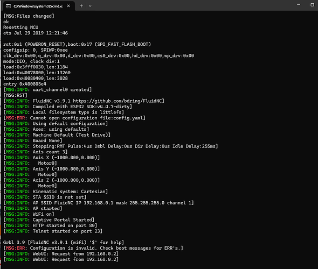Click the 'Machine Default (Test Drive)' line
The image size is (318, 269).
coord(57,135)
